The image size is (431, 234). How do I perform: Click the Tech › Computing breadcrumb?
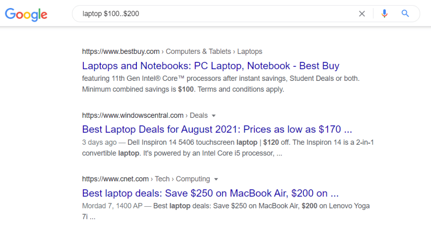click(182, 179)
